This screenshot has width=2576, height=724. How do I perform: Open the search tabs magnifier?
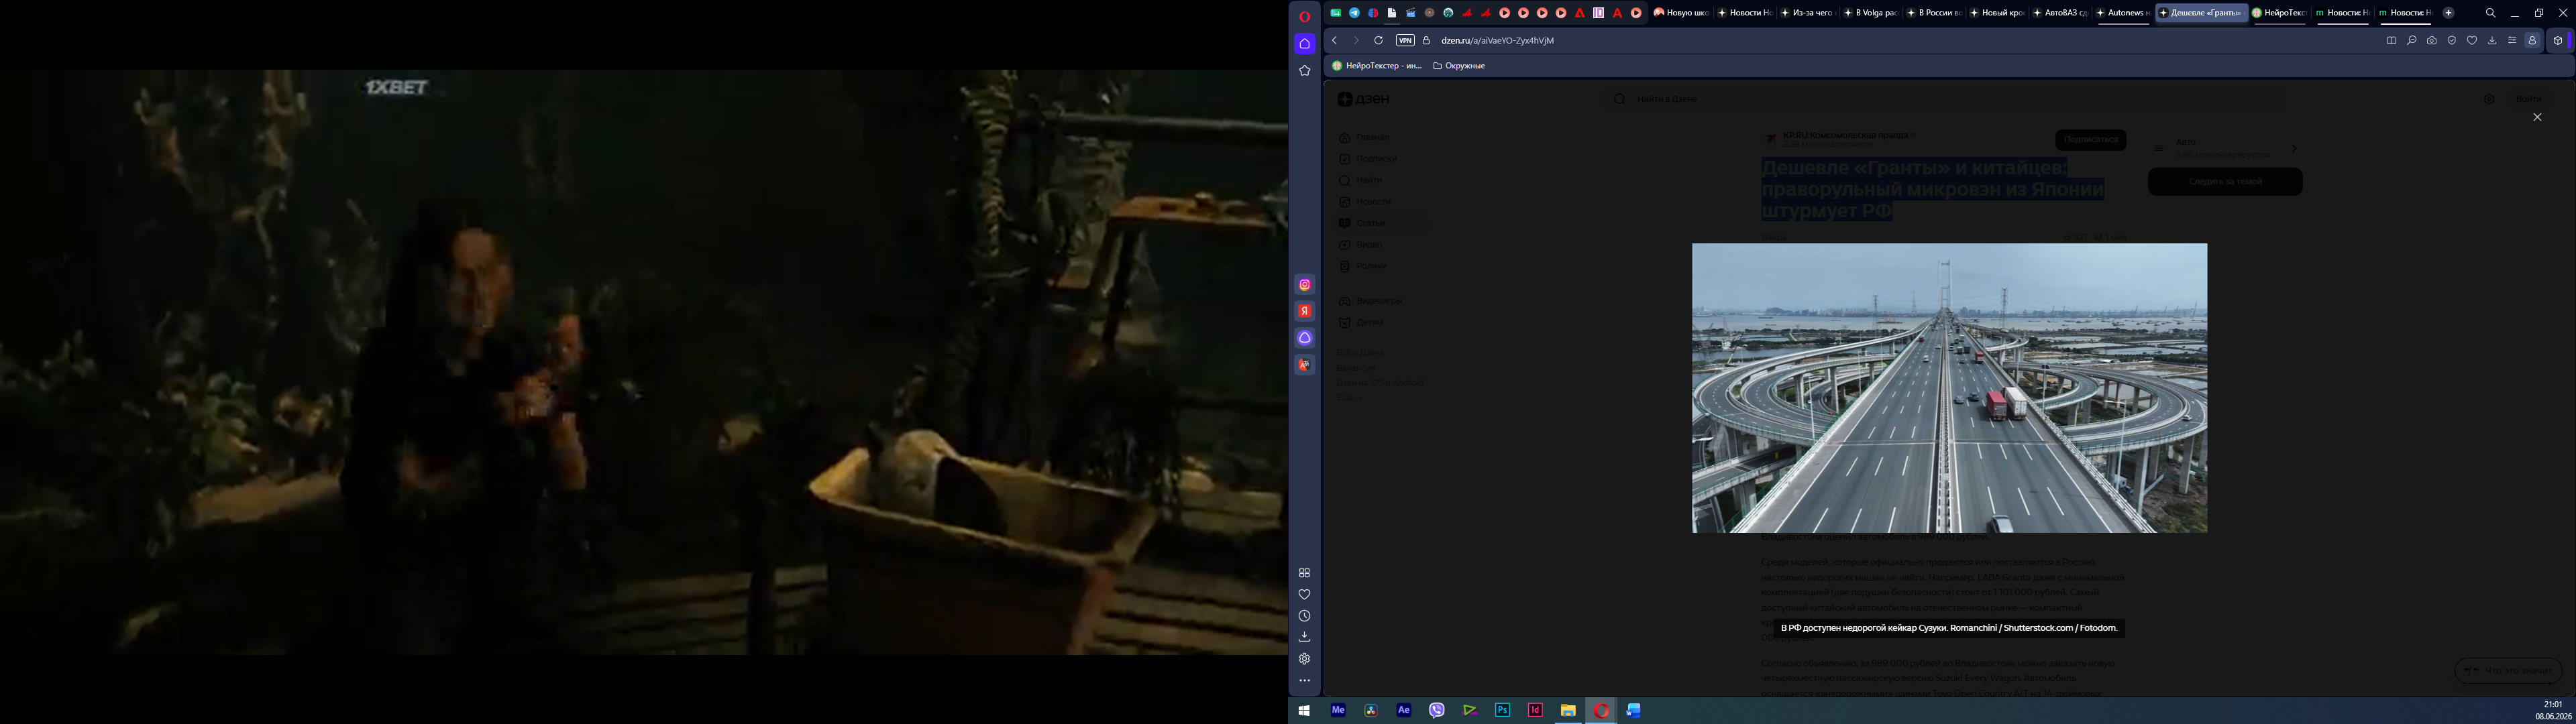2490,13
